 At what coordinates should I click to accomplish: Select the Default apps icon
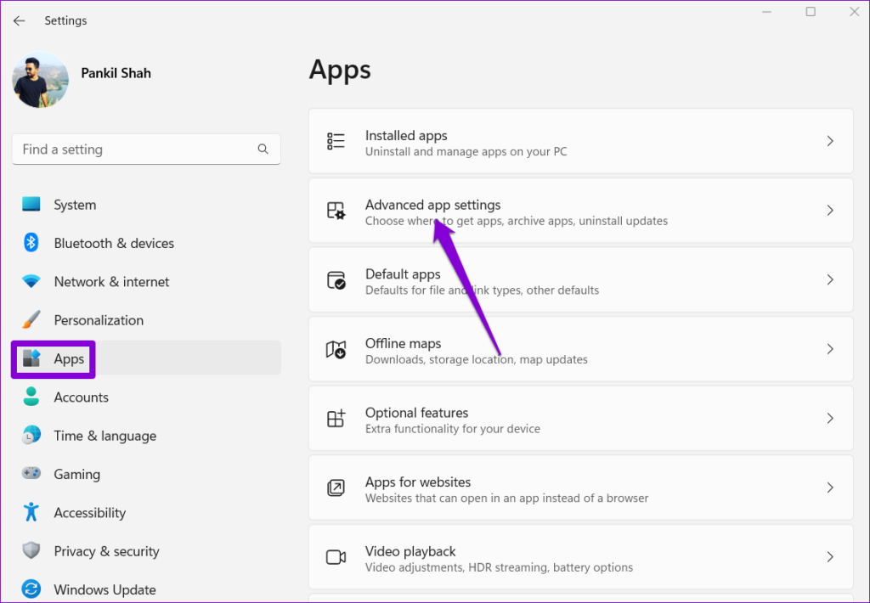point(337,280)
